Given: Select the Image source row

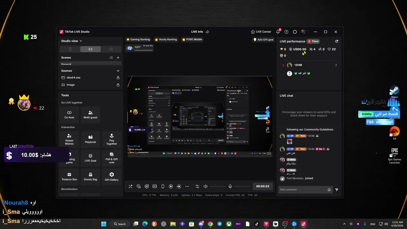Looking at the screenshot, I should click(x=90, y=85).
